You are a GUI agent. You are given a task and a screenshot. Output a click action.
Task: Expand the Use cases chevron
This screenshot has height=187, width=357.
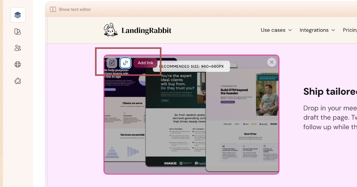click(290, 30)
